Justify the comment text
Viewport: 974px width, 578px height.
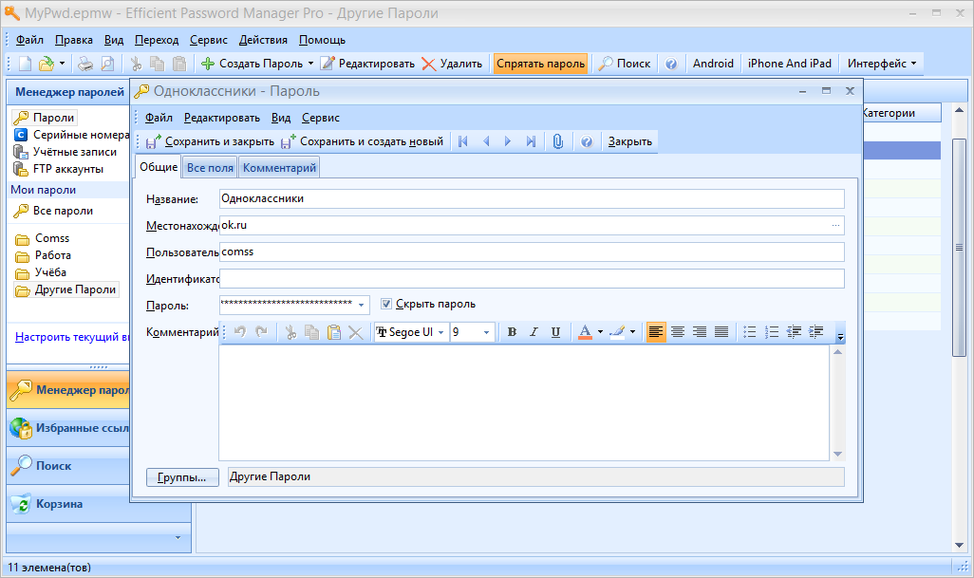[721, 332]
